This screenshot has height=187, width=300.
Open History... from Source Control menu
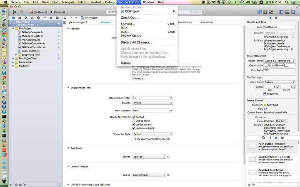tap(147, 63)
